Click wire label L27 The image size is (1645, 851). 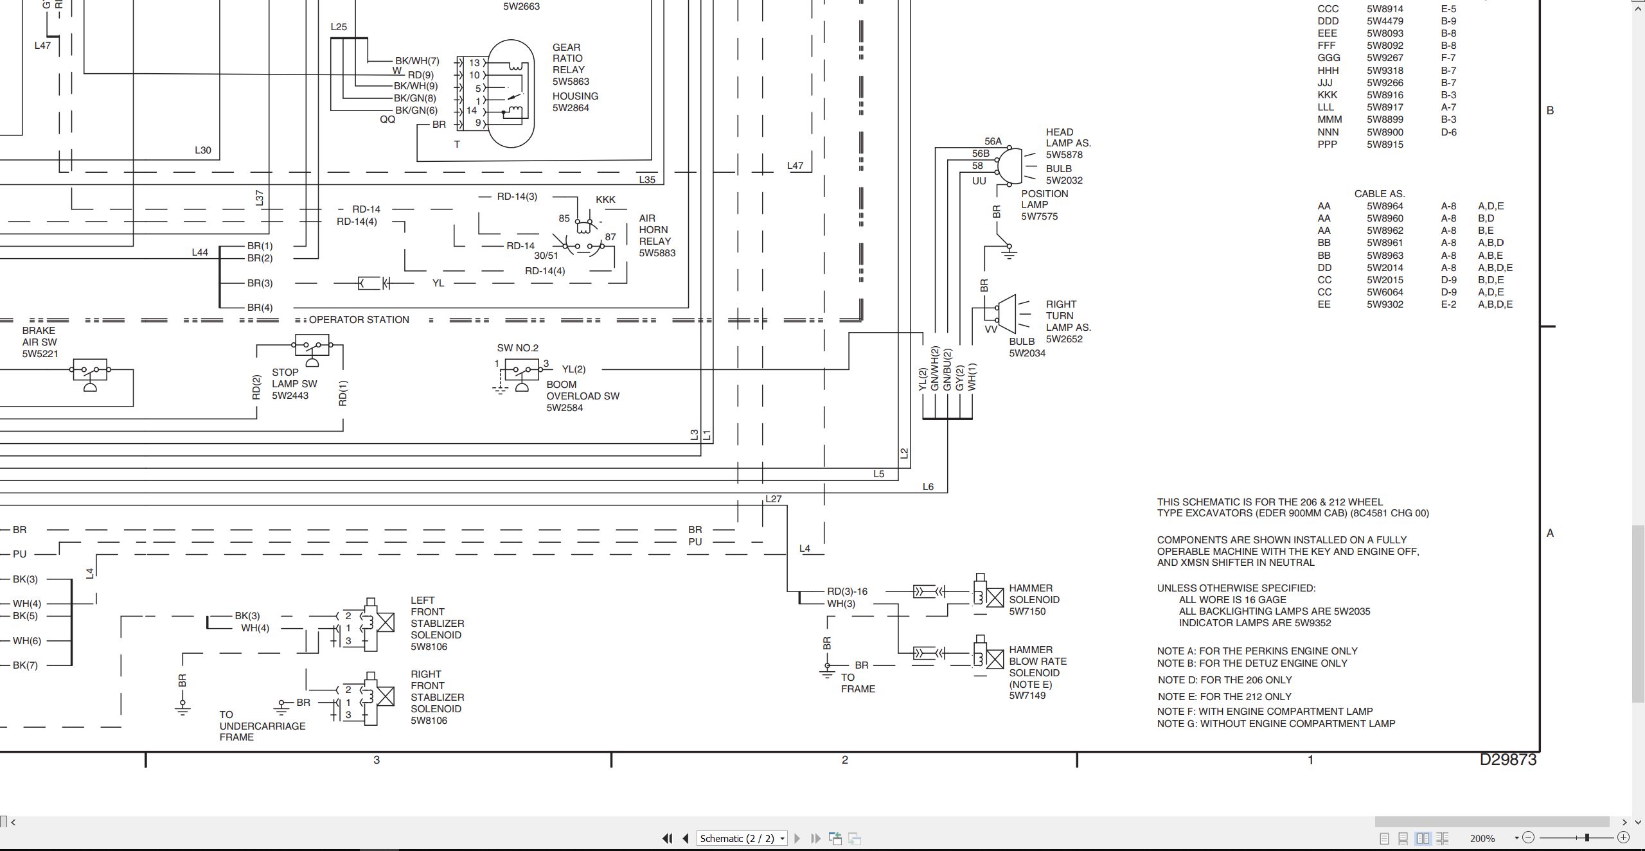773,499
